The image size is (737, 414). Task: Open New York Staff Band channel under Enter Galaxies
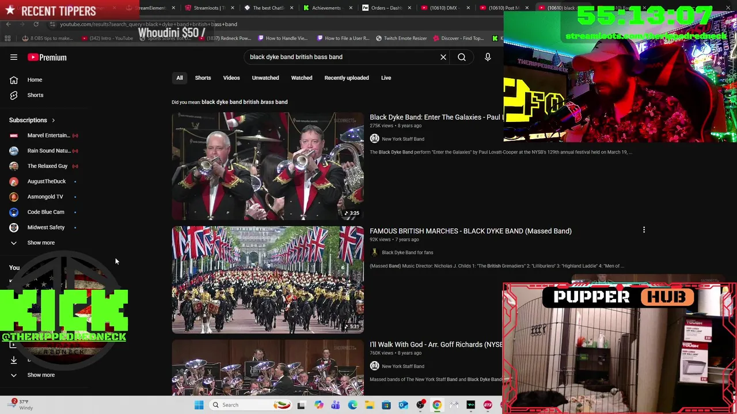[403, 139]
